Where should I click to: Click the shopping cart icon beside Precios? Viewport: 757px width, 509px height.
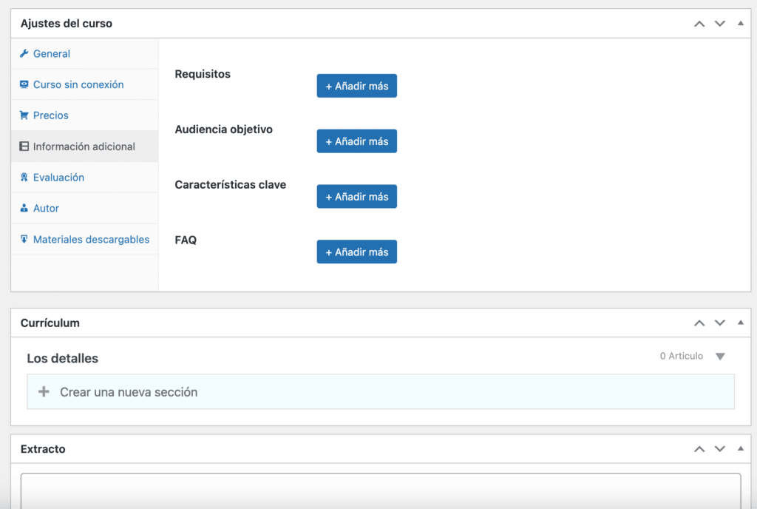point(25,115)
